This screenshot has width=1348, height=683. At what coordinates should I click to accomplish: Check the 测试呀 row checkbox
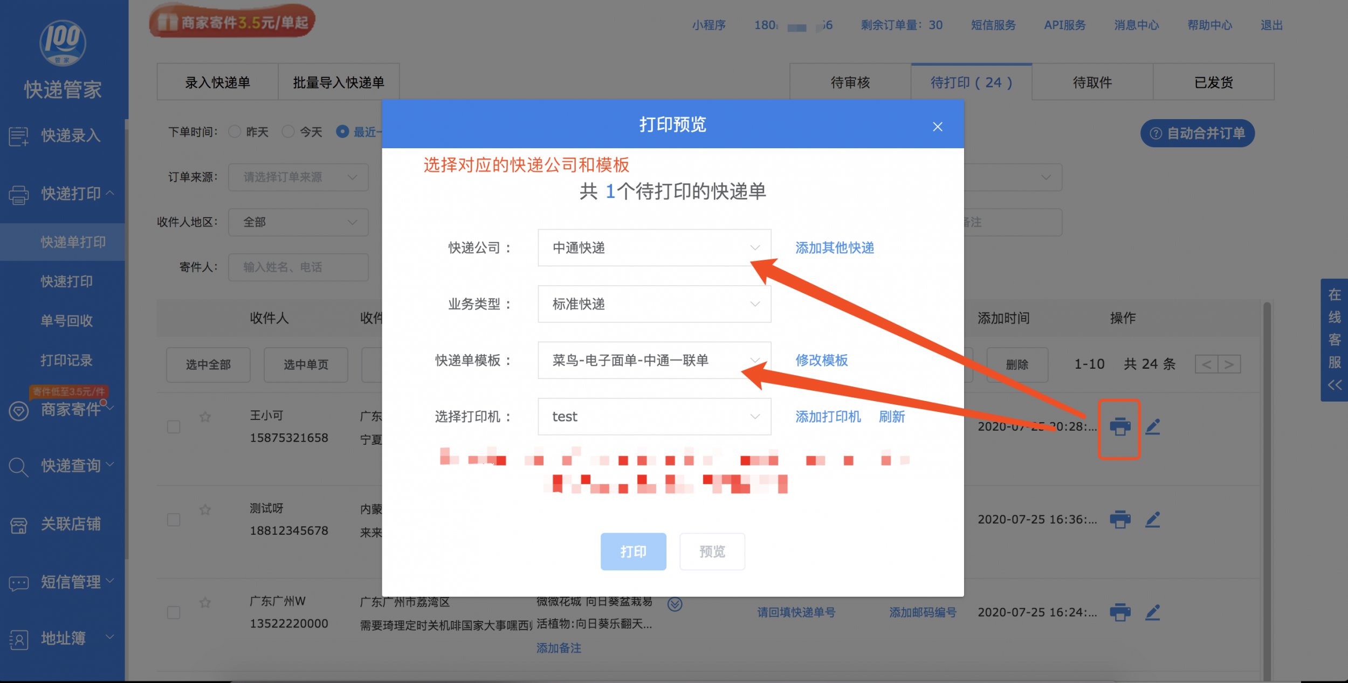[174, 520]
